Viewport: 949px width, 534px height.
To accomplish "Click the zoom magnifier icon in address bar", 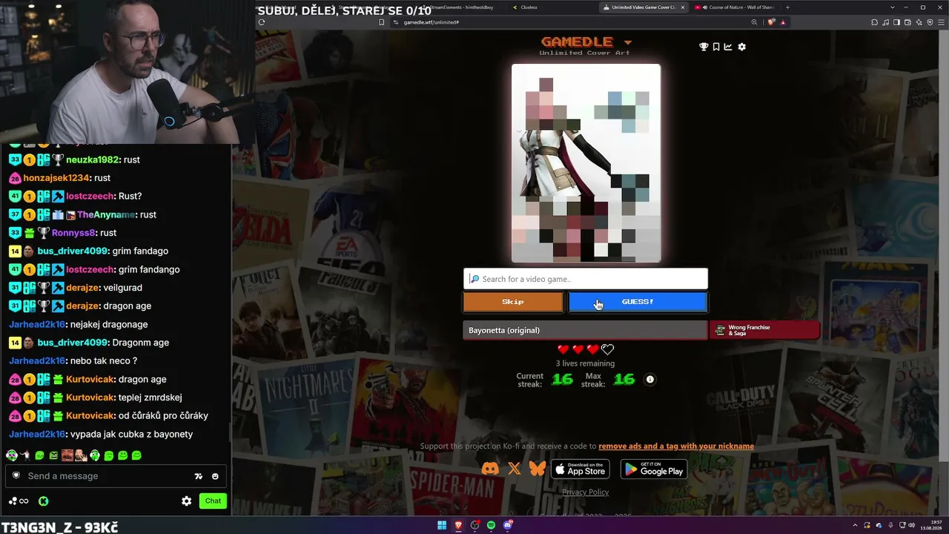I will point(755,22).
